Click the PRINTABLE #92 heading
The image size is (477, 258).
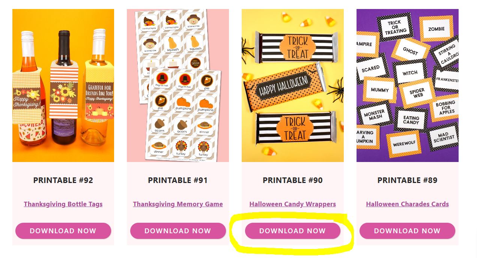coord(63,180)
